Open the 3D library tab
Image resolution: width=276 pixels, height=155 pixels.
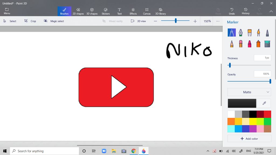[161, 11]
